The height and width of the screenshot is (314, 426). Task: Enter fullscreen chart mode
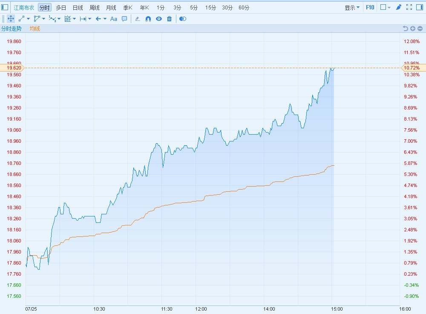pos(409,7)
